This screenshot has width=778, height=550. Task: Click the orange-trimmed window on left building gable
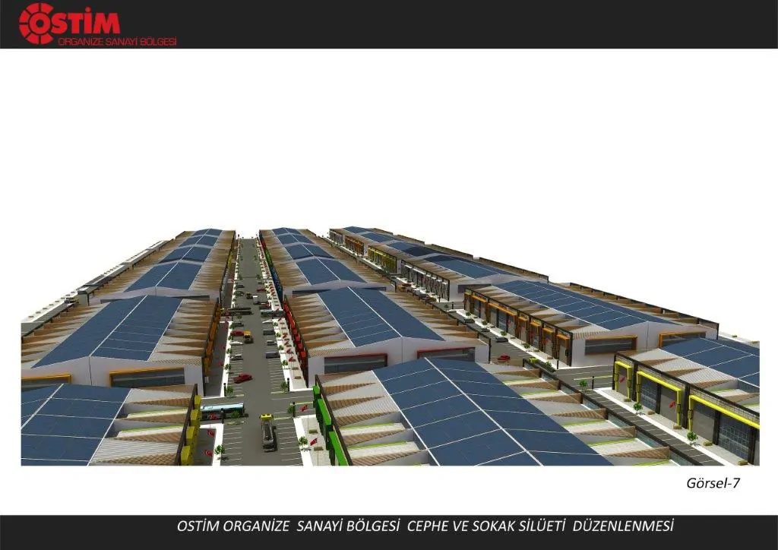click(x=147, y=378)
